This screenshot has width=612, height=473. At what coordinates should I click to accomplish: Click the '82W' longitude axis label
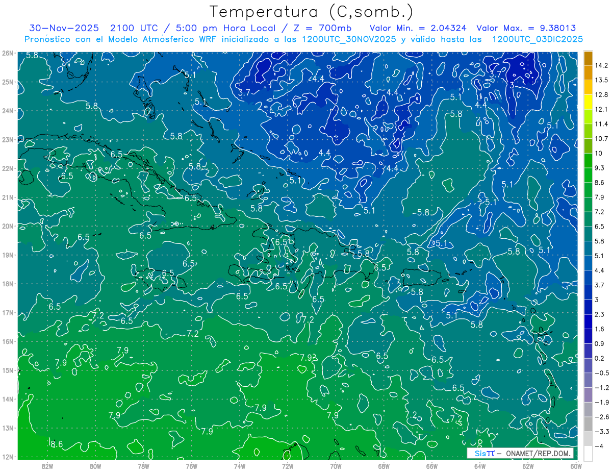pyautogui.click(x=47, y=466)
